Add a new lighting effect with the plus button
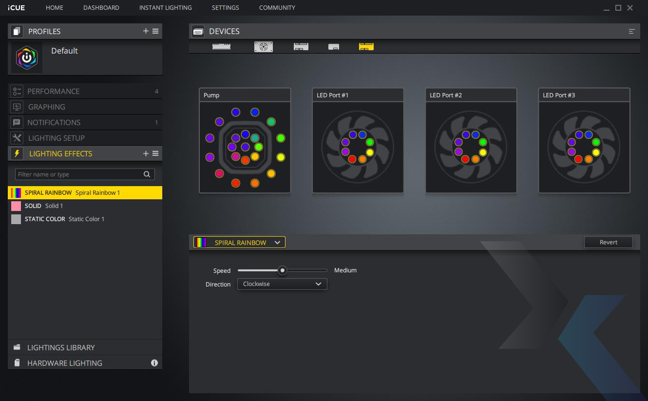 click(145, 153)
